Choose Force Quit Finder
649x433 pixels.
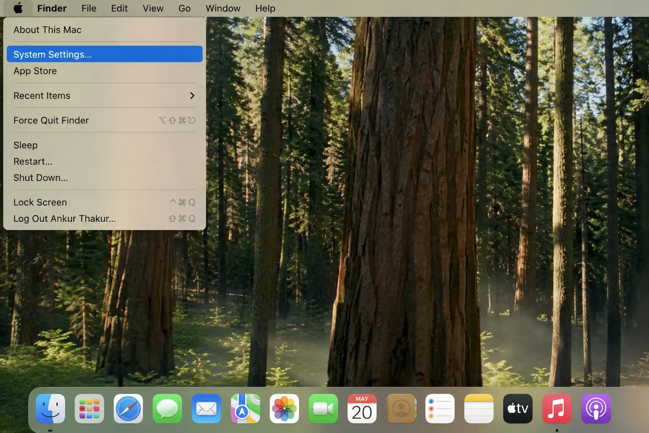[x=104, y=120]
